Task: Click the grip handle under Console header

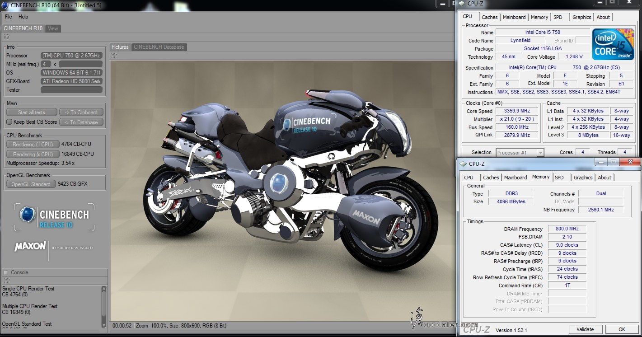Action: click(6, 281)
